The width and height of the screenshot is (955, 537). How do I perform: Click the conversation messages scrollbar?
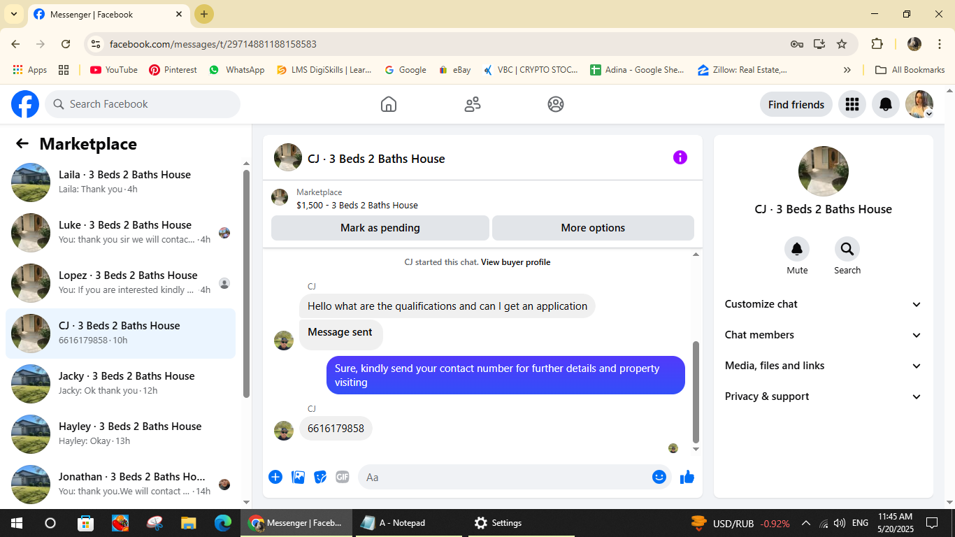696,392
